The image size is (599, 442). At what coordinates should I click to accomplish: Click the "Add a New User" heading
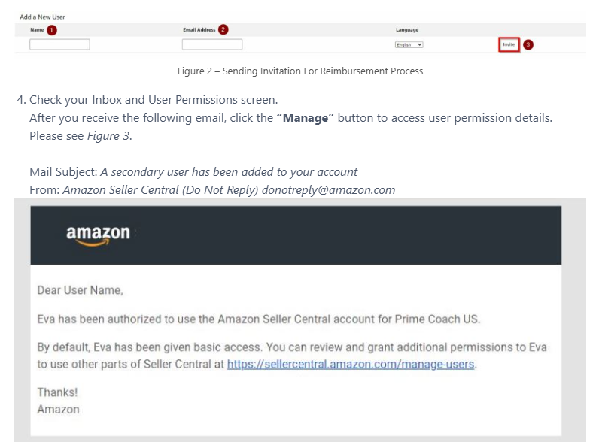[x=42, y=17]
